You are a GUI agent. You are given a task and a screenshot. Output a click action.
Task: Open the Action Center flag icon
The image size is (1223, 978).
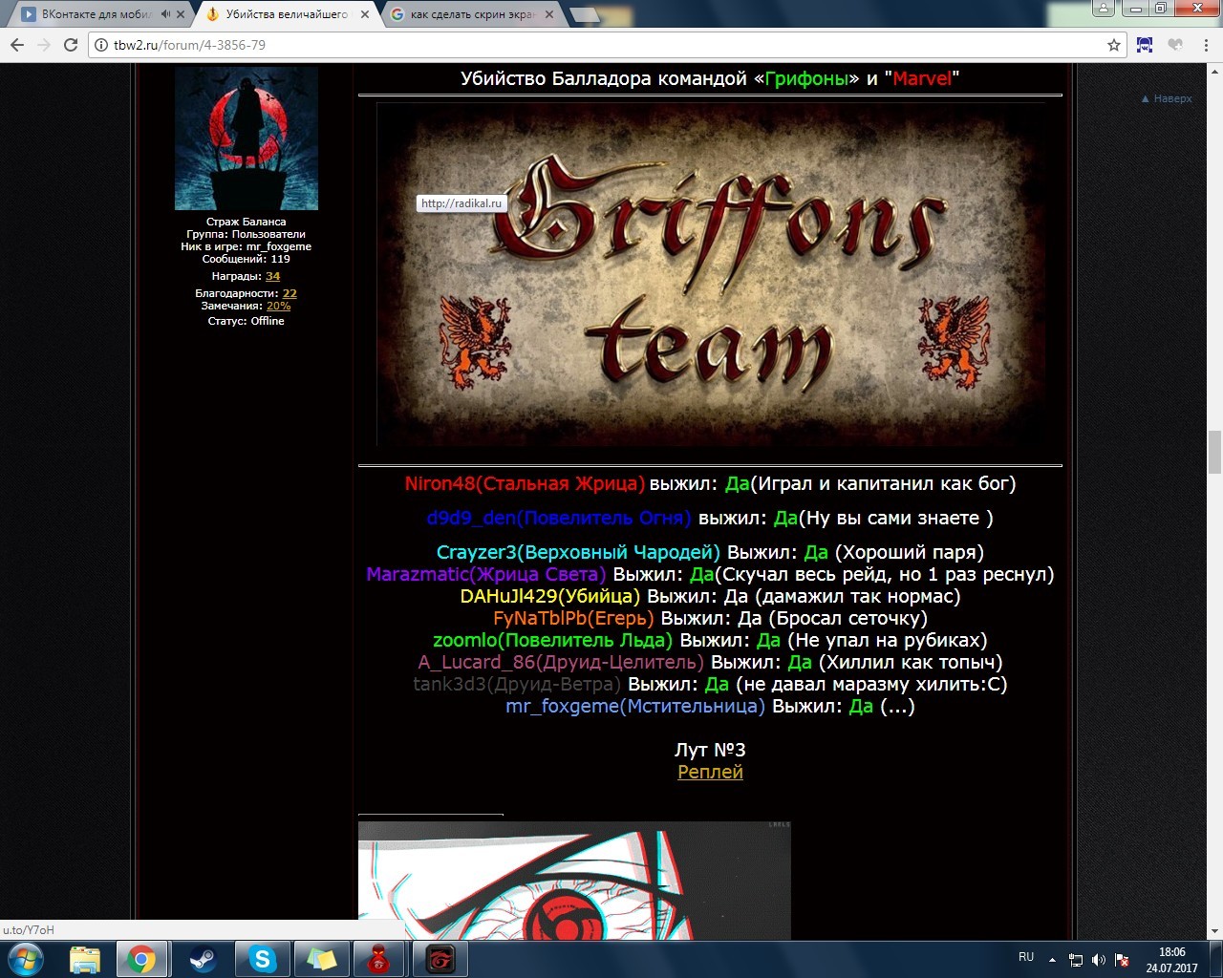(x=1123, y=960)
